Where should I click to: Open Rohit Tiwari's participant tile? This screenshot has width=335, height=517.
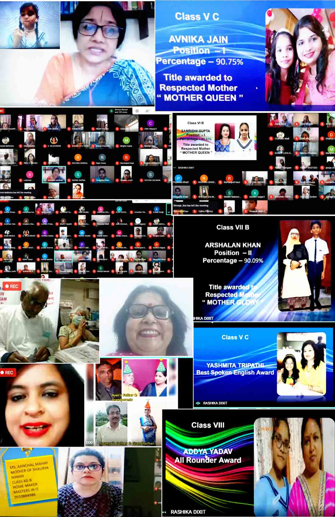[x=26, y=256]
